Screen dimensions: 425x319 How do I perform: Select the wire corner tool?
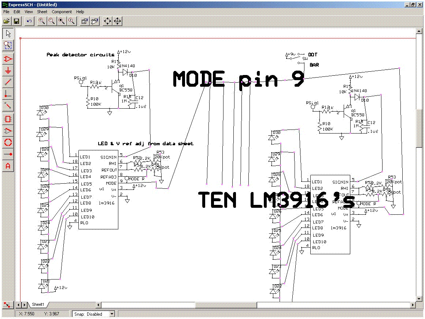pyautogui.click(x=8, y=94)
